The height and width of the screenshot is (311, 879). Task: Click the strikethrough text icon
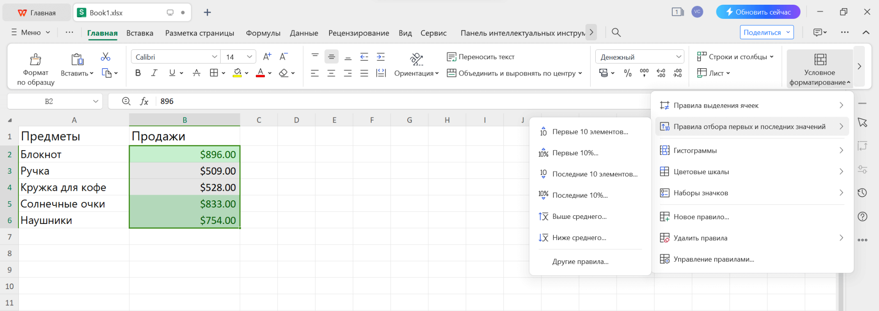click(197, 73)
